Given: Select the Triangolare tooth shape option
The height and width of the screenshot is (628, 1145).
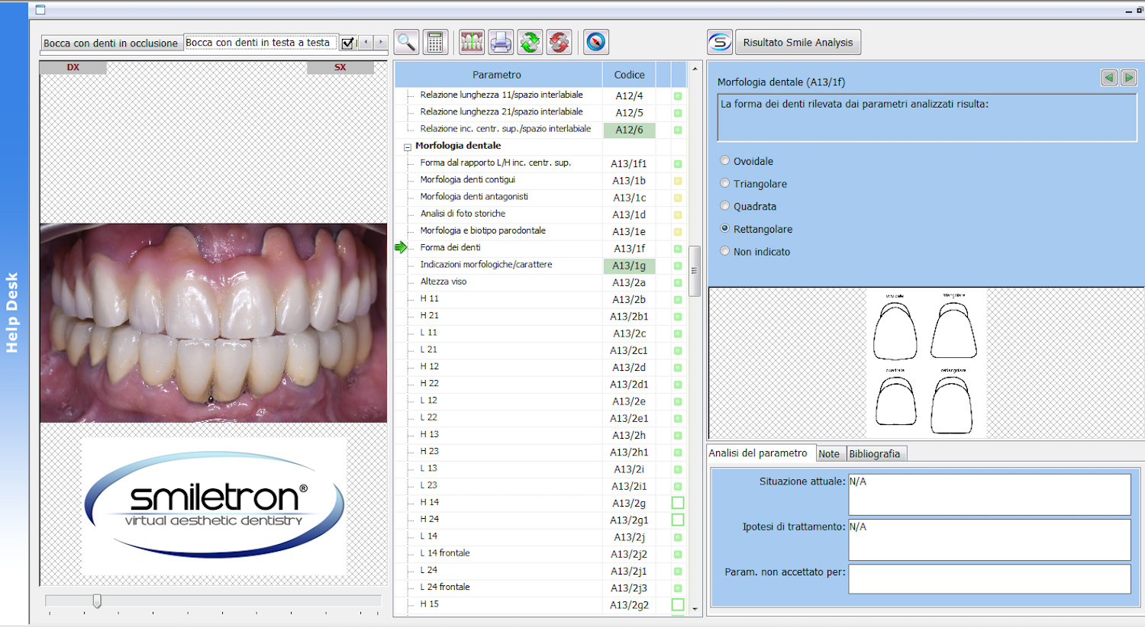Looking at the screenshot, I should tap(725, 184).
